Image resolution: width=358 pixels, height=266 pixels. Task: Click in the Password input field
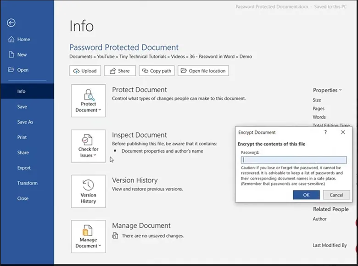point(294,160)
